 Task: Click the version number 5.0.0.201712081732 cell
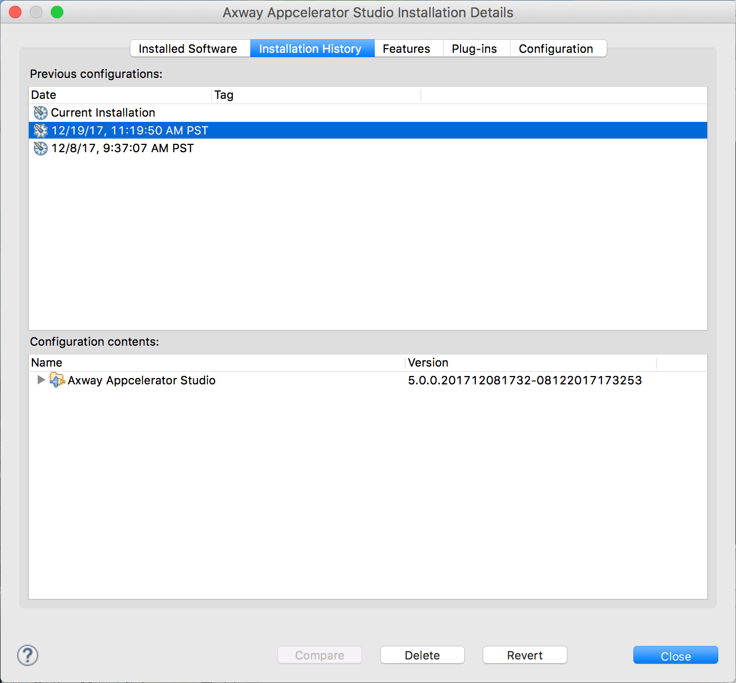coord(525,380)
